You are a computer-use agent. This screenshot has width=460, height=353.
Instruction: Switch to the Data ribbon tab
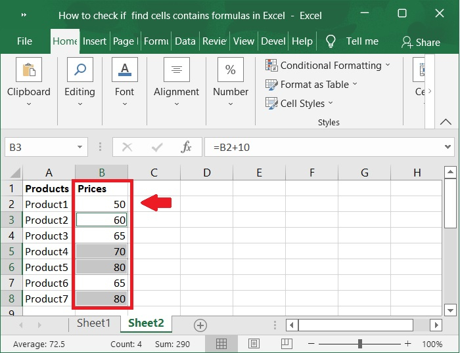(185, 41)
